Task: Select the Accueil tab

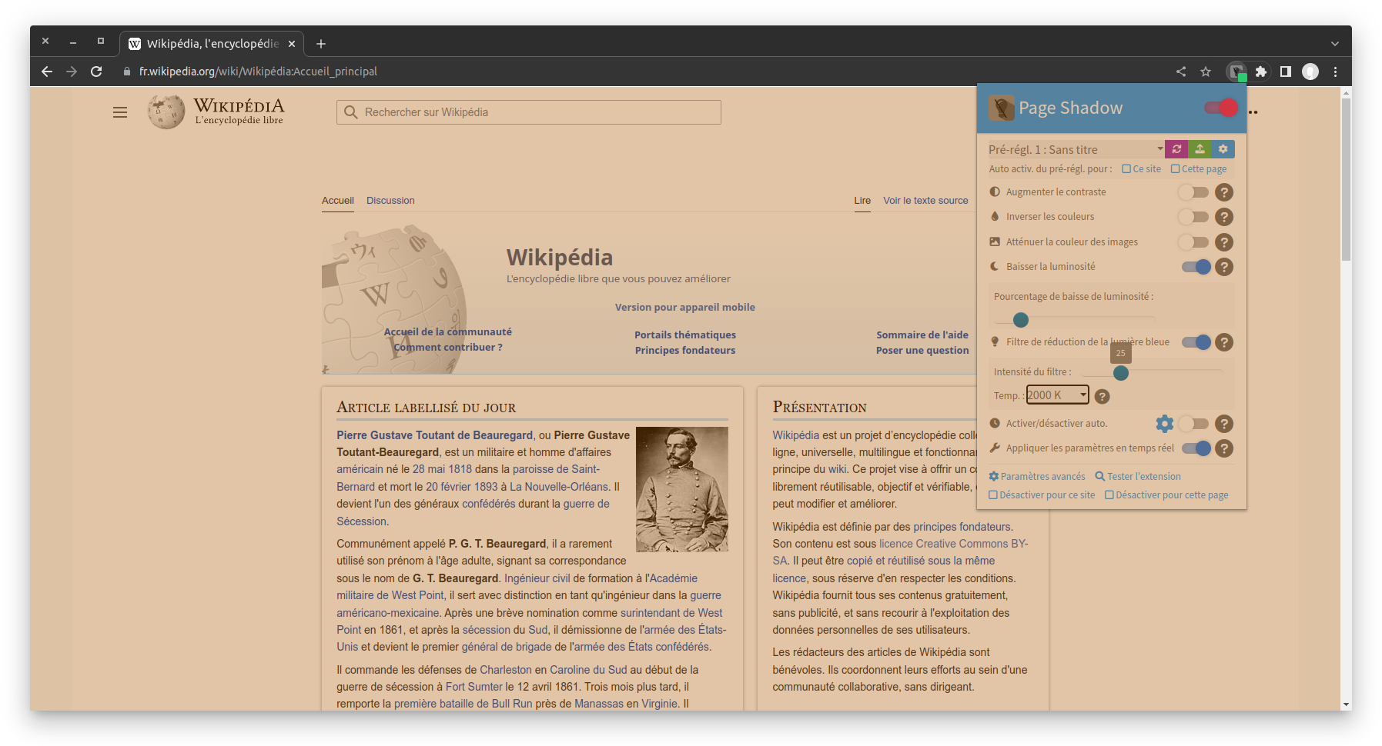Action: pyautogui.click(x=338, y=201)
